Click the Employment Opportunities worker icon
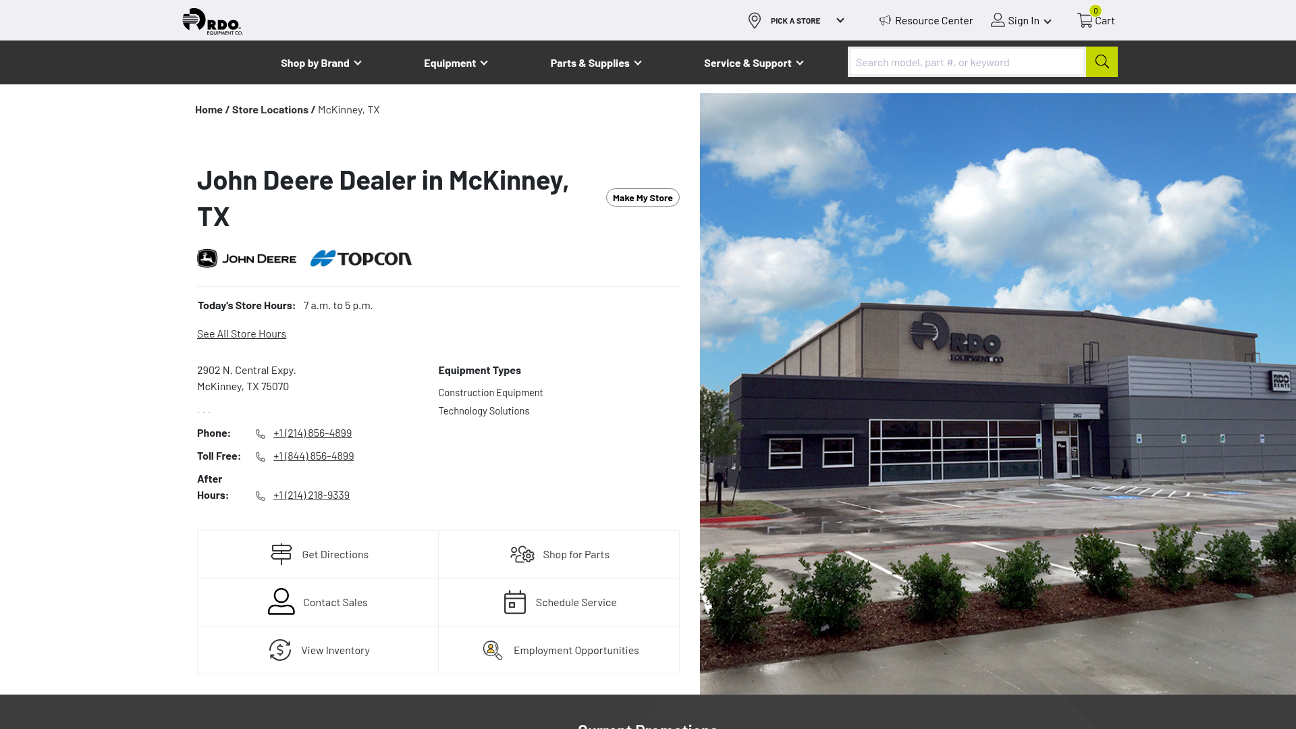The image size is (1296, 729). [491, 649]
